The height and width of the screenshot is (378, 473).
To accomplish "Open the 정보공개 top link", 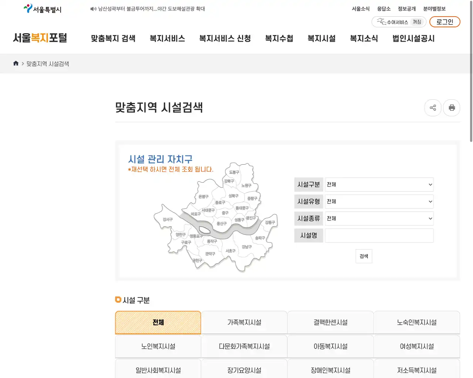I will click(x=407, y=9).
